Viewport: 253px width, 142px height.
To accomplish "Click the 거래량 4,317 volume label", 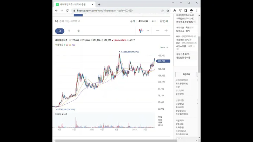I will click(x=61, y=114).
